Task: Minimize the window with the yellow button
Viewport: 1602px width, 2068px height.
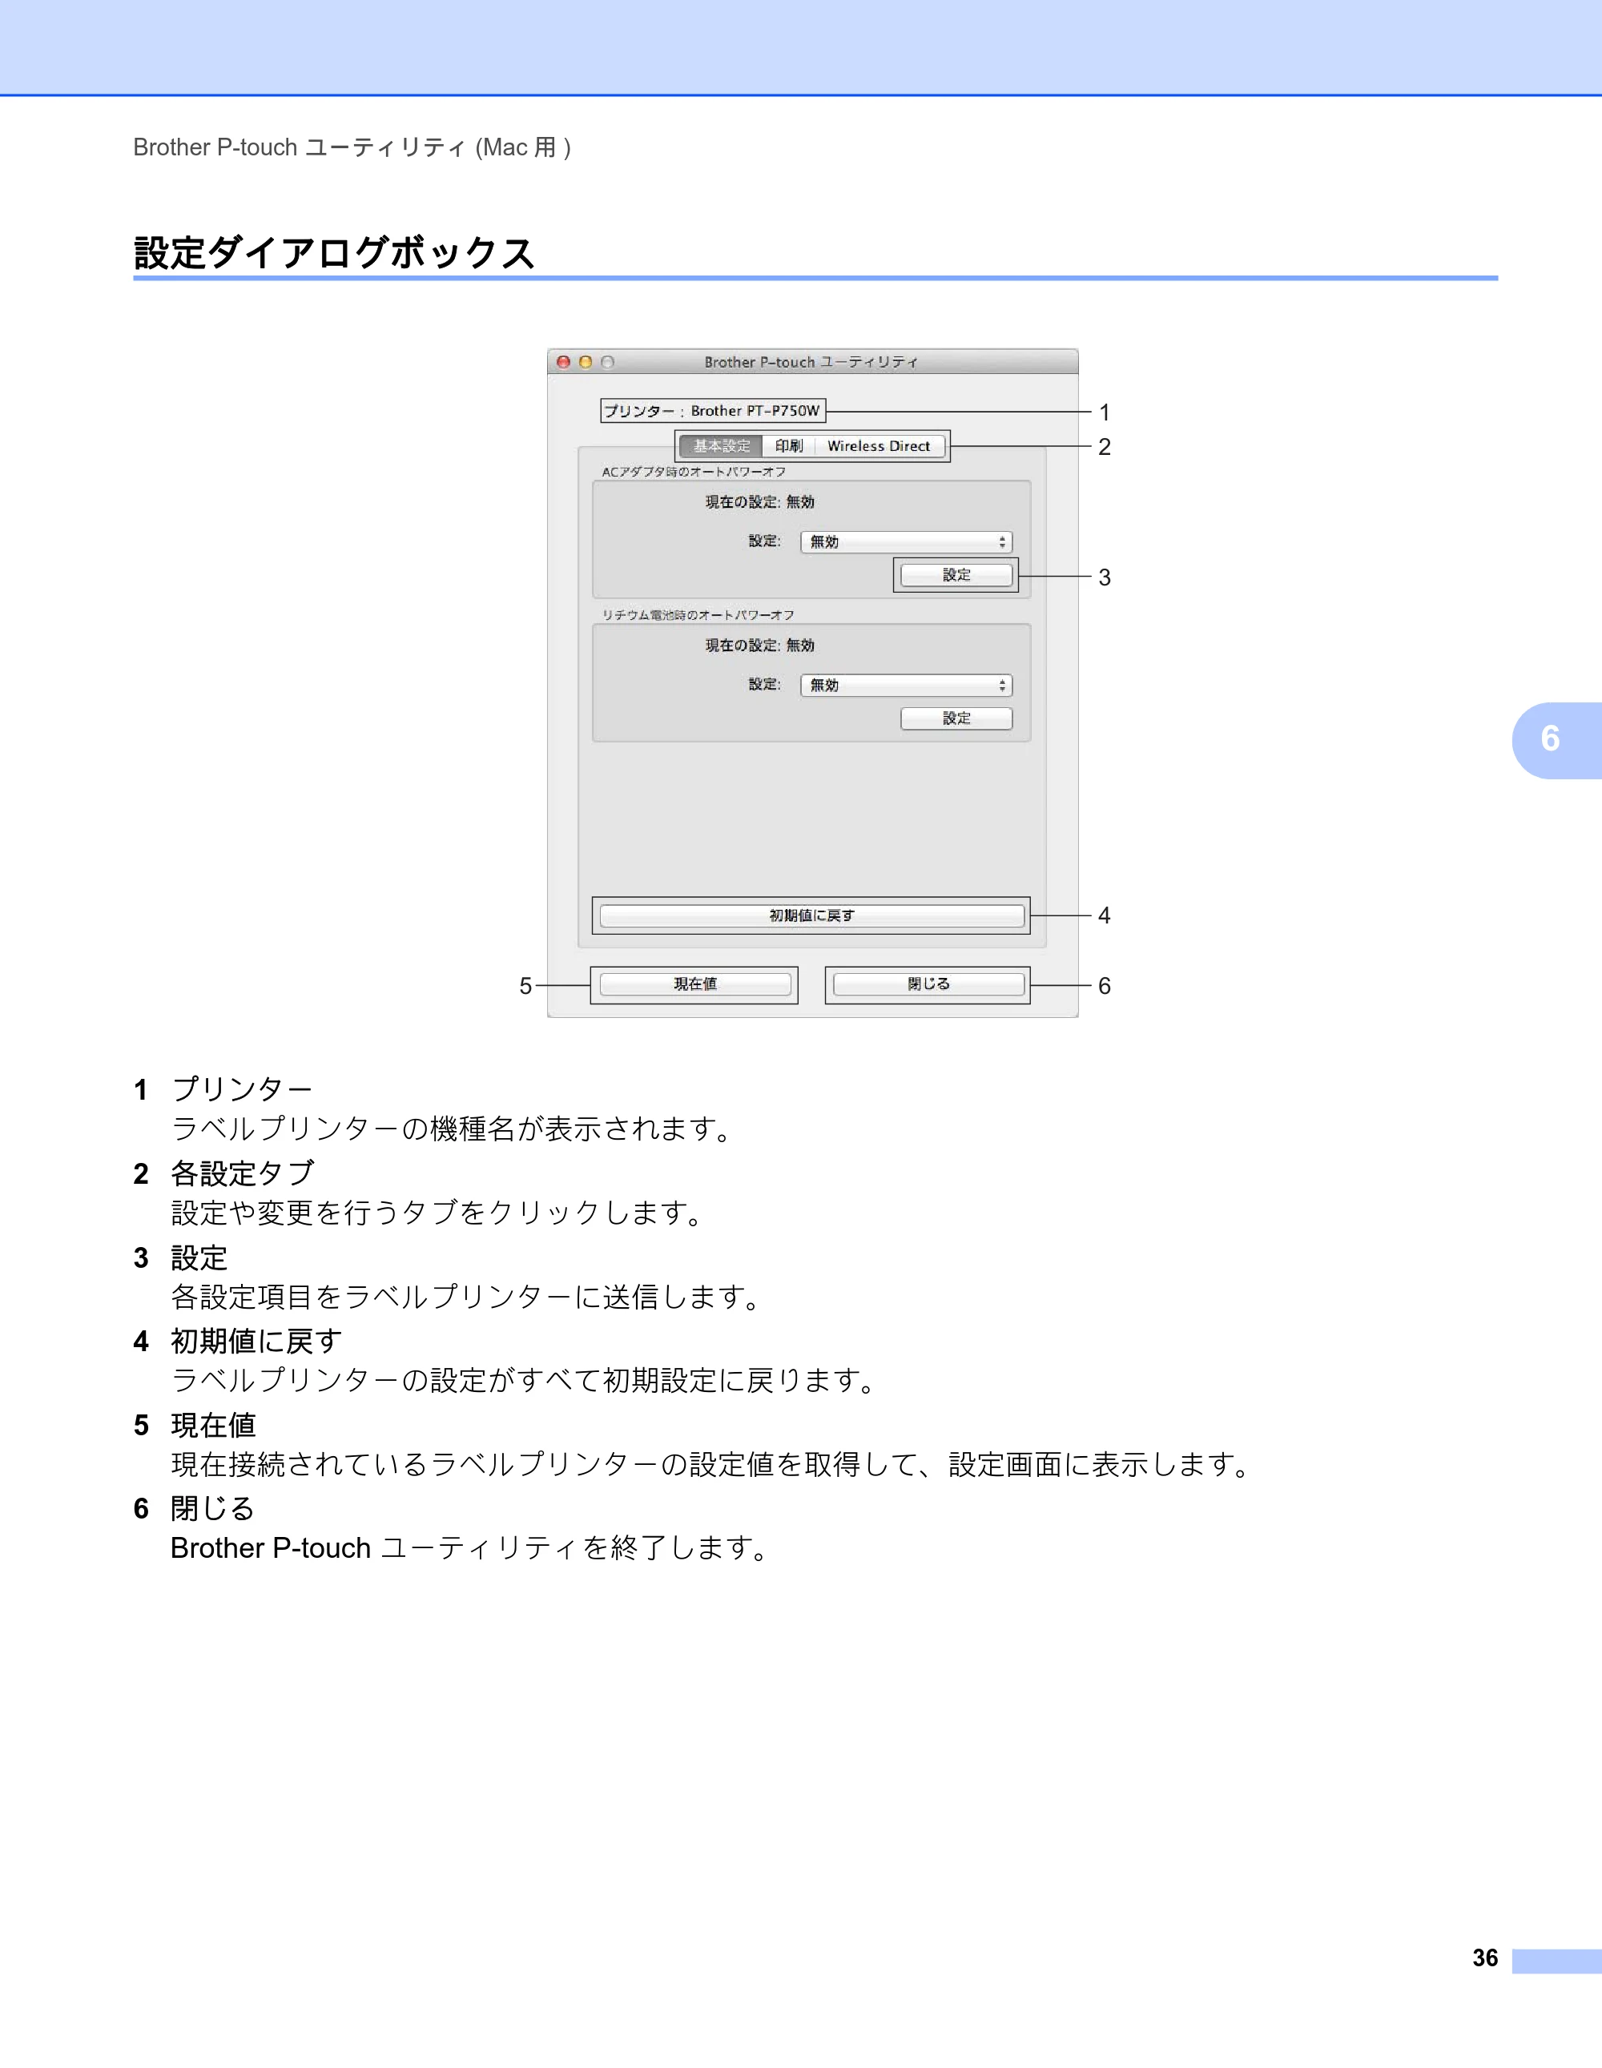Action: tap(585, 362)
